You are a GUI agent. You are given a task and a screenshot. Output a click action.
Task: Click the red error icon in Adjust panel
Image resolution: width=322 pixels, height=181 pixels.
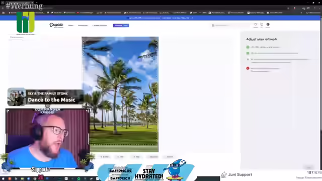(248, 68)
